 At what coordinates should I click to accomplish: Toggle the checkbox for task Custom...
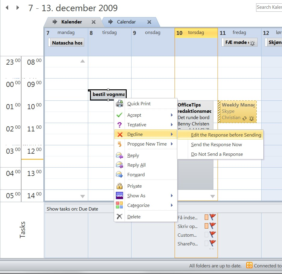(x=206, y=234)
